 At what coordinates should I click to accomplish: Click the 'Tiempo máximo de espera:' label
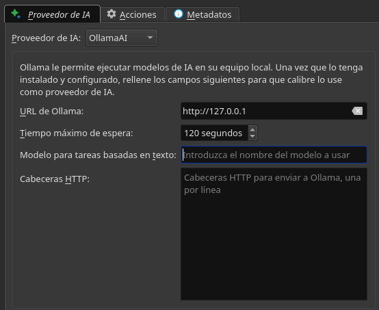pos(77,133)
